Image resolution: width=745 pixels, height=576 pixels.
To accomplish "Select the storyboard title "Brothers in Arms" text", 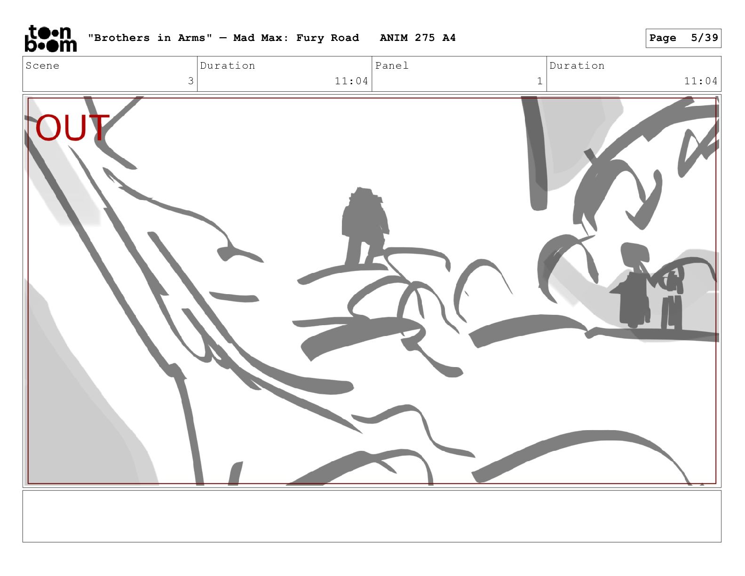I will [x=150, y=38].
